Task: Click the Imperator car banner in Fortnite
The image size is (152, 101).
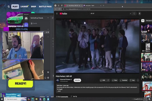Action: [15, 20]
